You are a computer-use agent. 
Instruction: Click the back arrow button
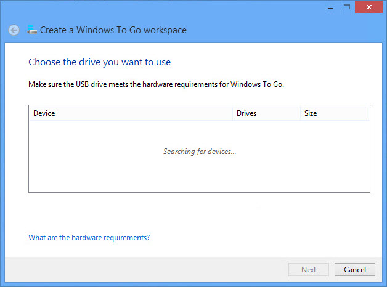click(14, 30)
